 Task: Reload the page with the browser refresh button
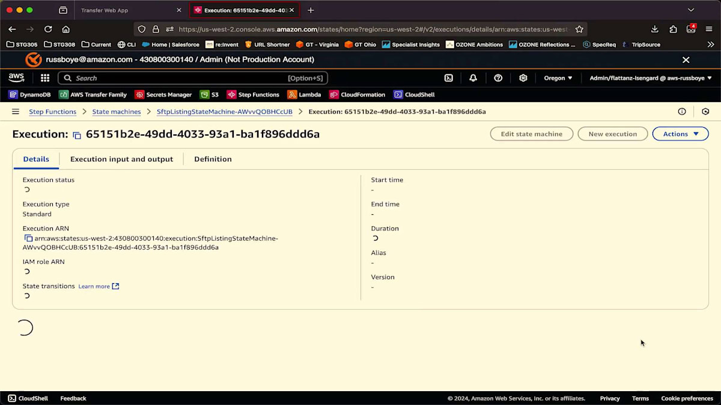(48, 29)
